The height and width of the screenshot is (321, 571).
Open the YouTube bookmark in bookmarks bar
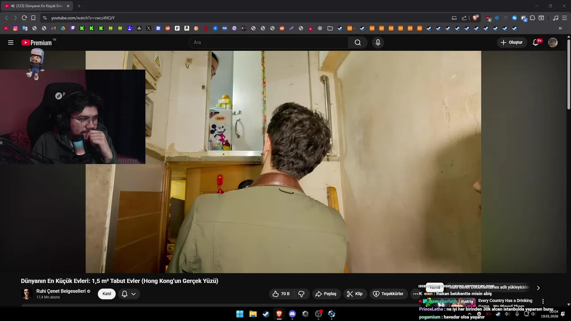[6, 28]
